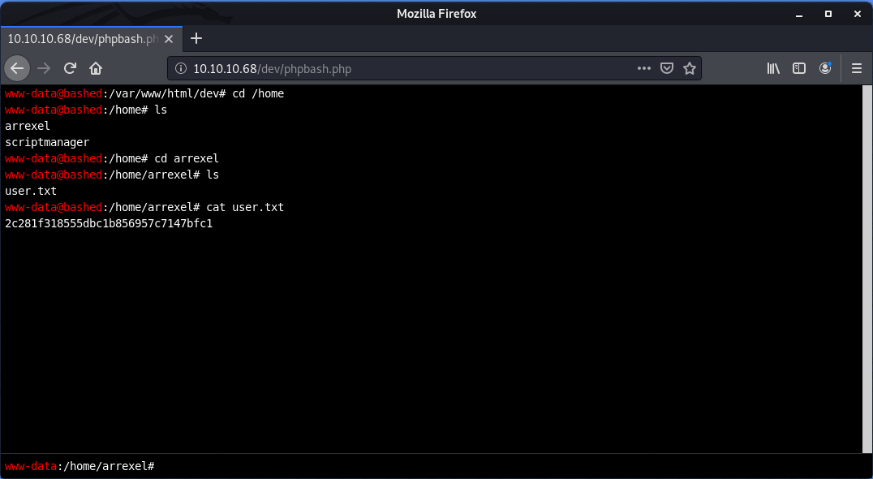Open the Library (bookshelf icon)
The width and height of the screenshot is (873, 479).
[773, 68]
